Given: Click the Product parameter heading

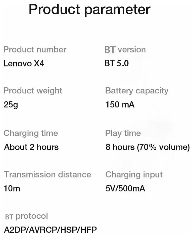Looking at the screenshot, I should (x=89, y=9).
